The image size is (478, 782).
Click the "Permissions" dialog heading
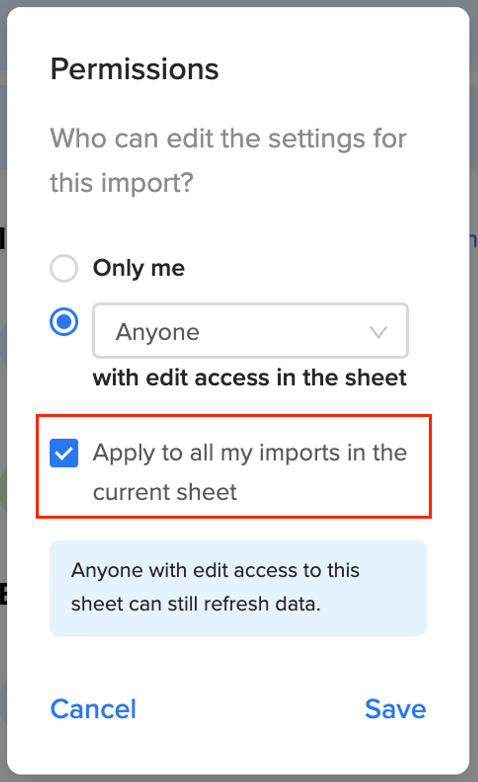(x=135, y=69)
